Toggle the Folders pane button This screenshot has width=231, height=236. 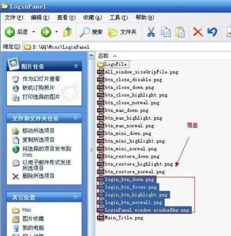click(x=122, y=32)
